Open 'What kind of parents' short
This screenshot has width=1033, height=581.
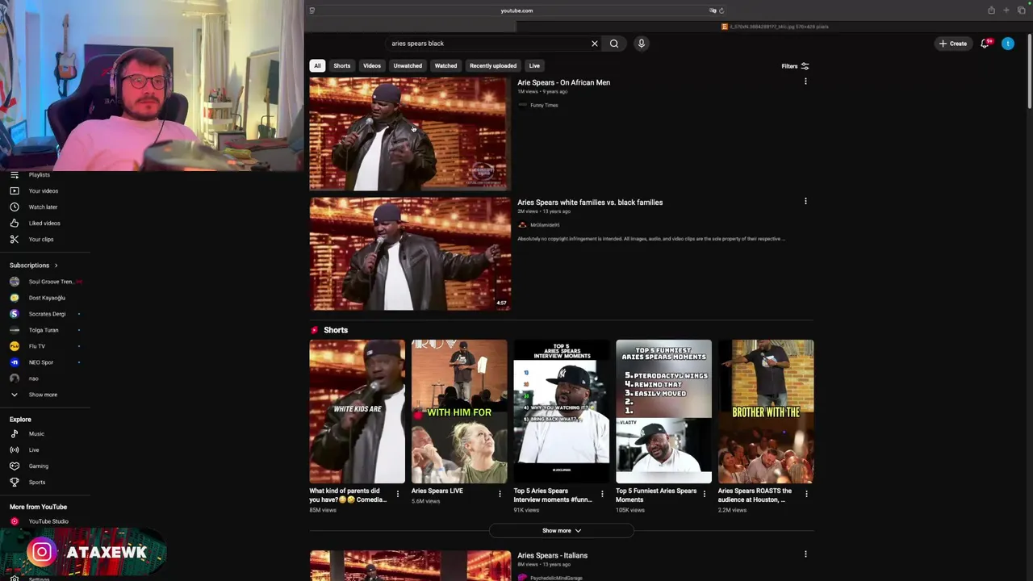358,412
